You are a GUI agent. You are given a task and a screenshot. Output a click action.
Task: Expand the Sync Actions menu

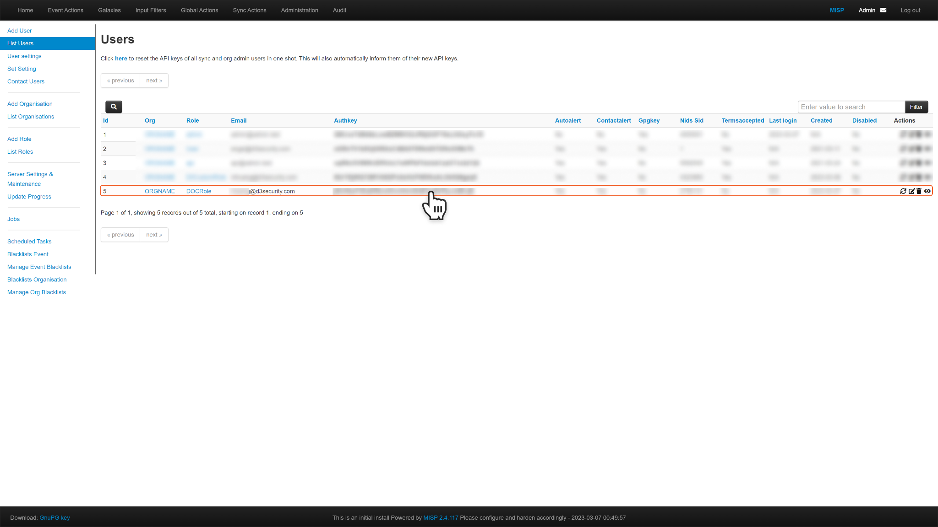(x=249, y=10)
